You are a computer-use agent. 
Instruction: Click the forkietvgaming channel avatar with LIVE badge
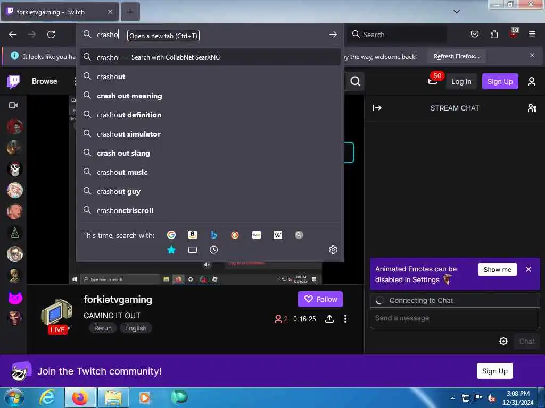tap(57, 317)
